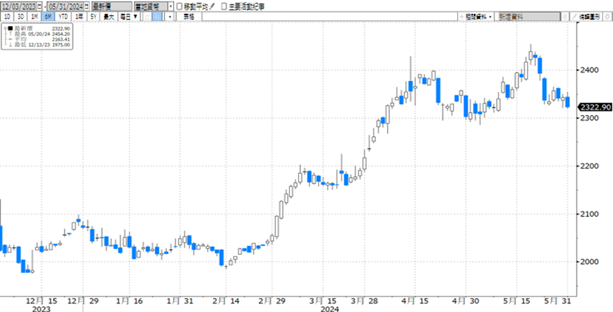
Task: Click the 最新價 price field
Action: 112,7
